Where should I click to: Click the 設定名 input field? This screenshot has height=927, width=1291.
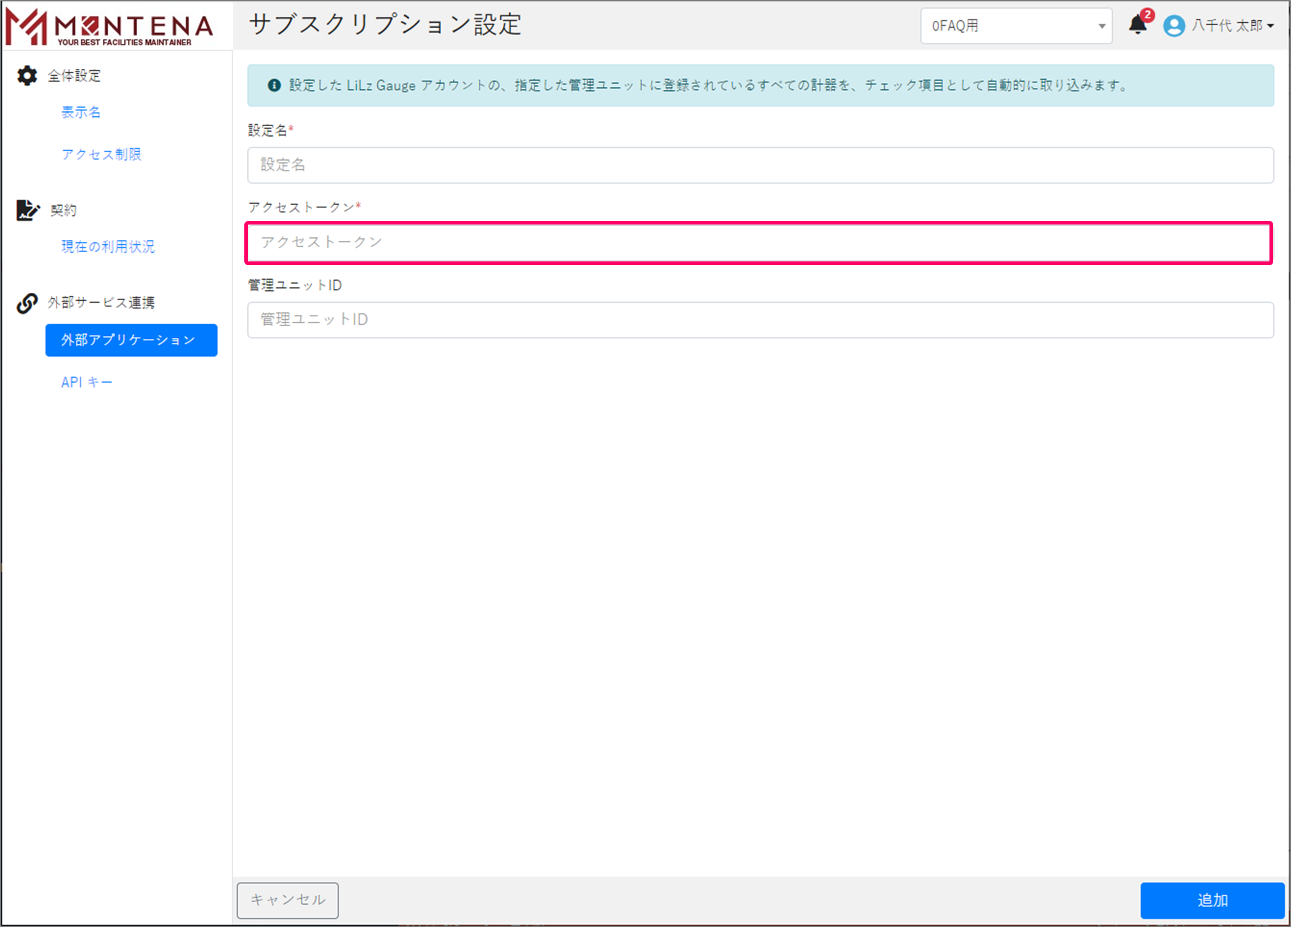pos(760,165)
